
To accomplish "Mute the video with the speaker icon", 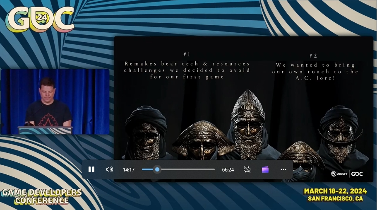I will [109, 169].
